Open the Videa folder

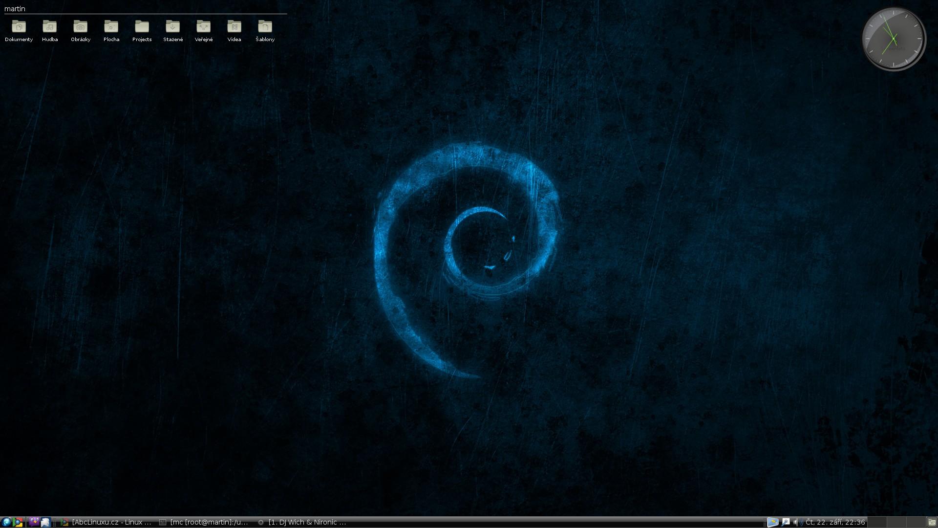tap(234, 31)
